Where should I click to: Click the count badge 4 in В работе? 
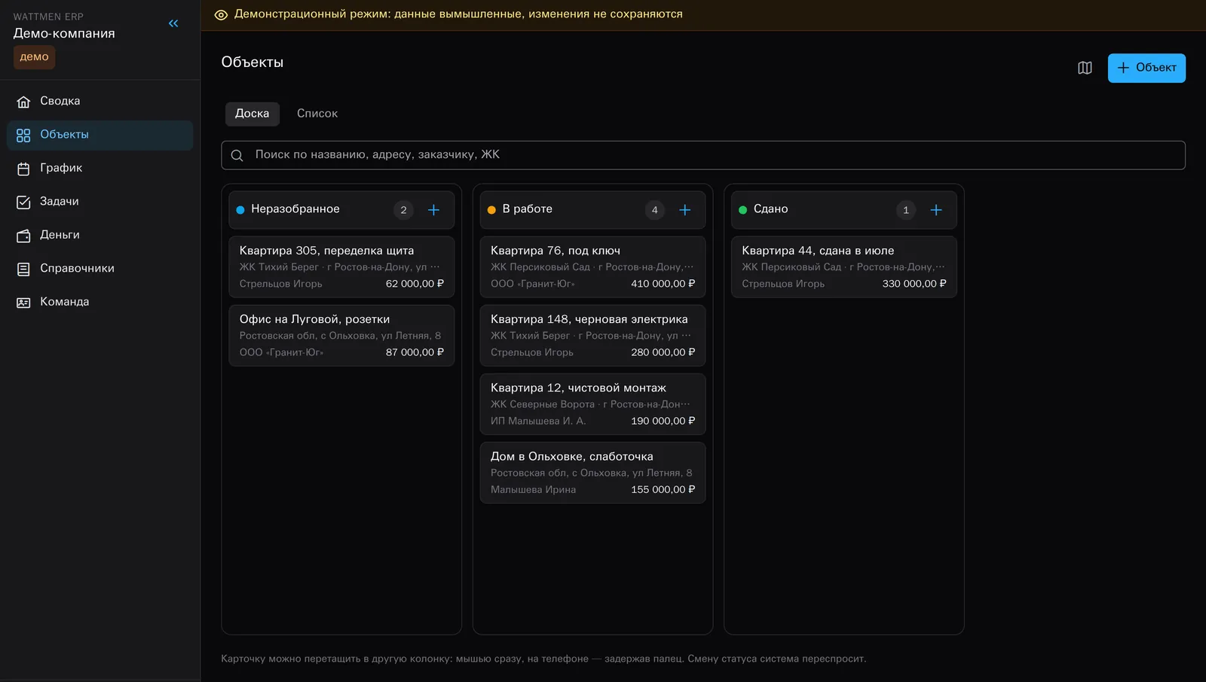click(654, 210)
